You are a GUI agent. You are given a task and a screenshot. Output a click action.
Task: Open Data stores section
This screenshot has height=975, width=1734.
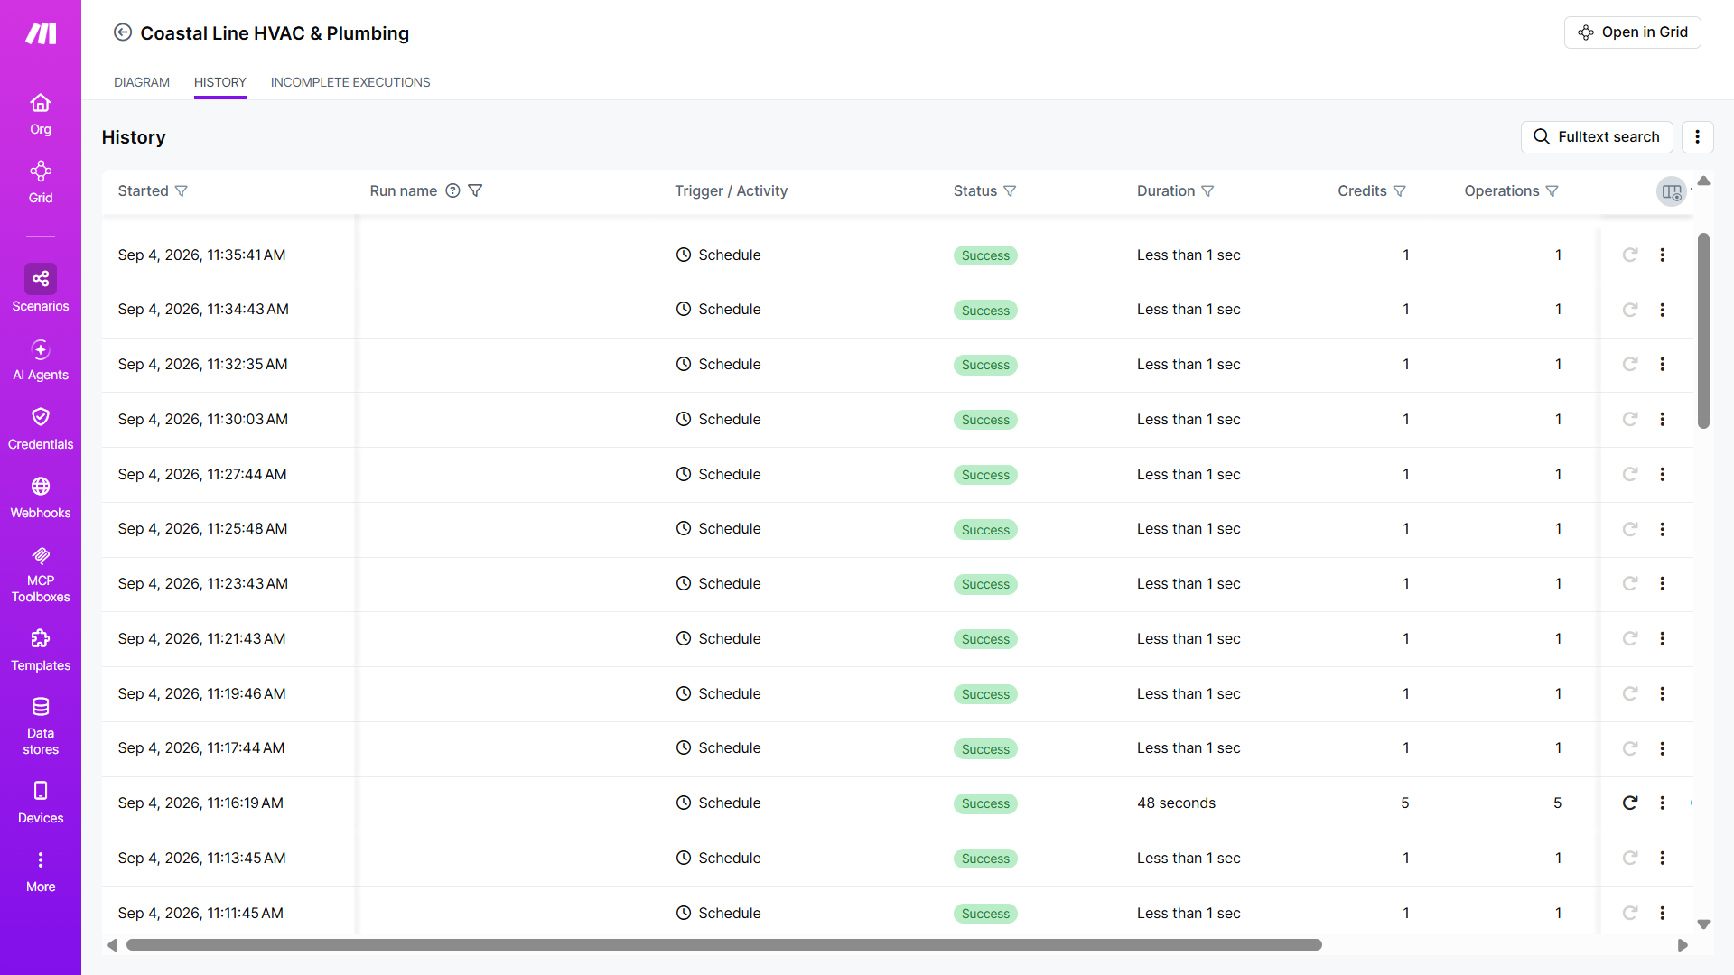coord(41,726)
